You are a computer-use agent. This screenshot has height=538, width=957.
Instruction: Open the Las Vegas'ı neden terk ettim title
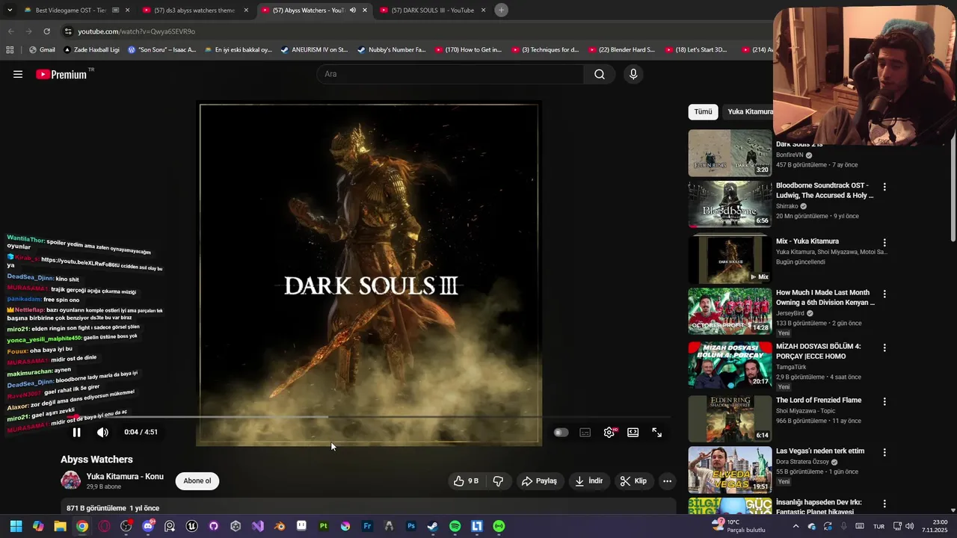[820, 451]
